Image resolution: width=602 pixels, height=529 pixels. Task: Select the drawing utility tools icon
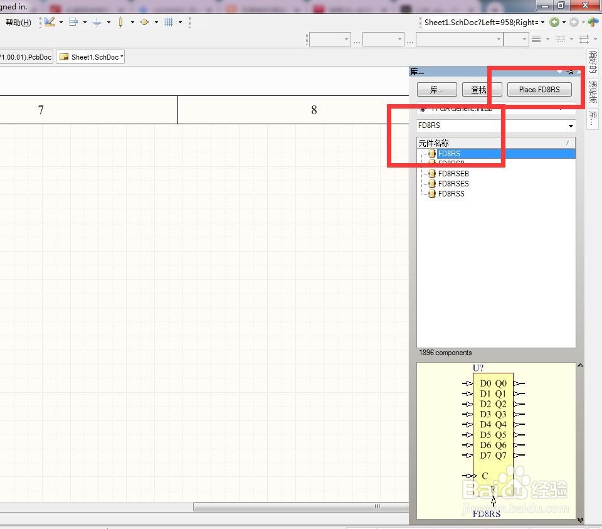click(50, 22)
